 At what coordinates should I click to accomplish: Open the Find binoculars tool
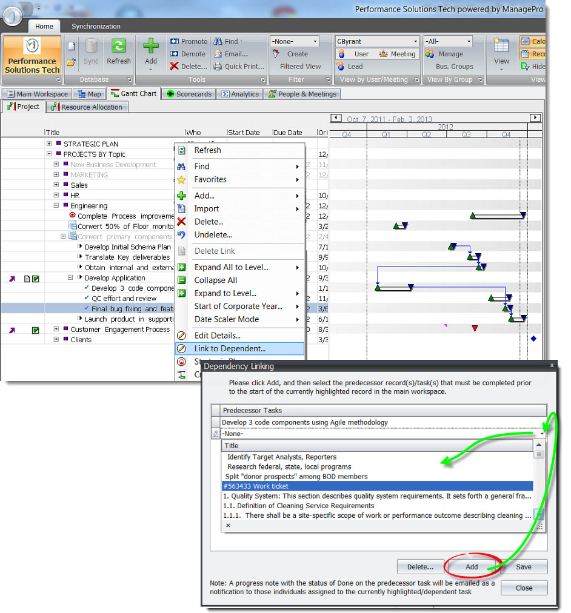(229, 41)
